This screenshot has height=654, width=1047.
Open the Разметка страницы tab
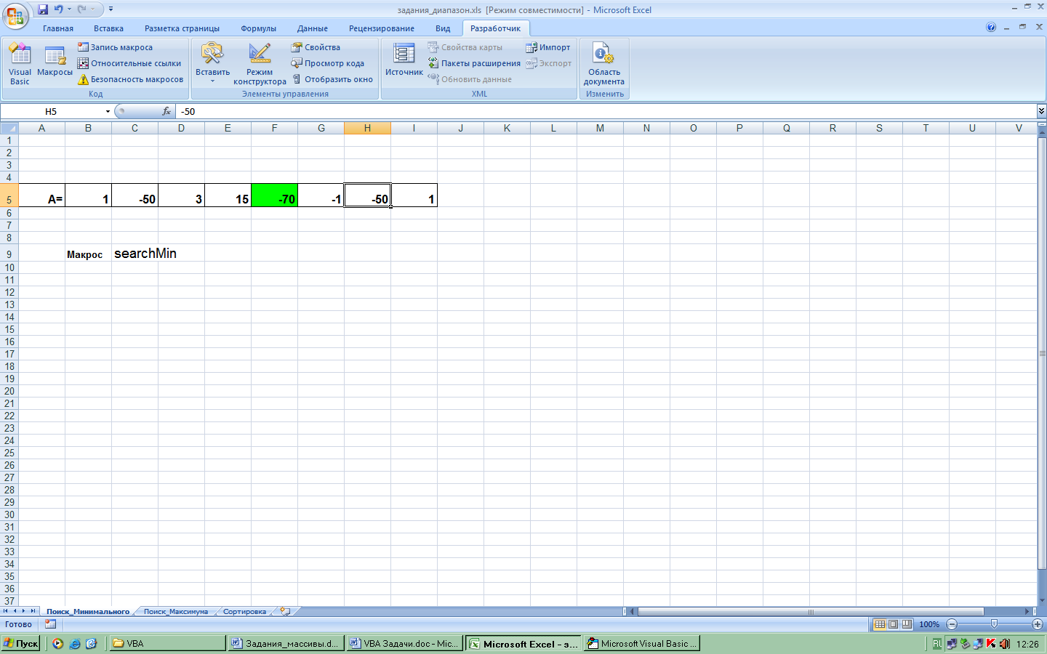pos(182,28)
